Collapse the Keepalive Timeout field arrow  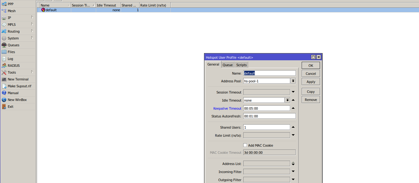[293, 108]
